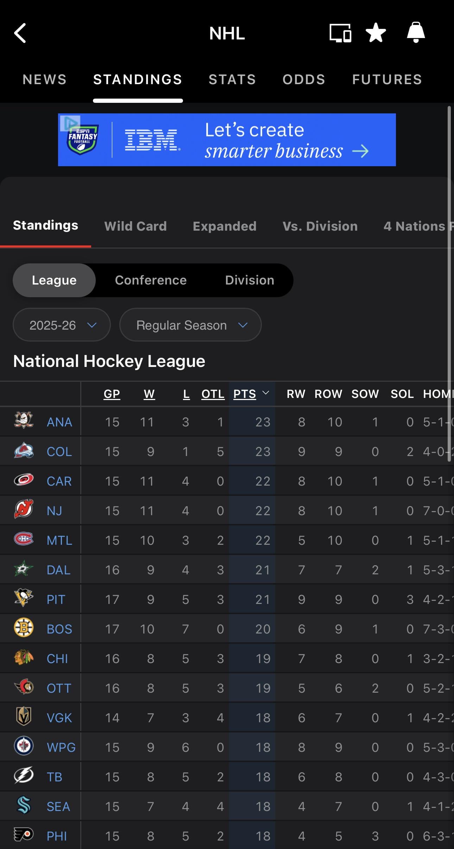Sort by the PTS column header
Screen dimensions: 454x849
245,394
